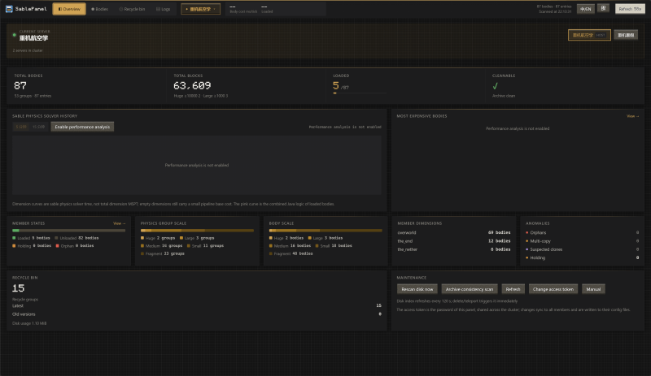Click Refresh in the Maintenance panel
Image resolution: width=651 pixels, height=376 pixels.
point(513,289)
